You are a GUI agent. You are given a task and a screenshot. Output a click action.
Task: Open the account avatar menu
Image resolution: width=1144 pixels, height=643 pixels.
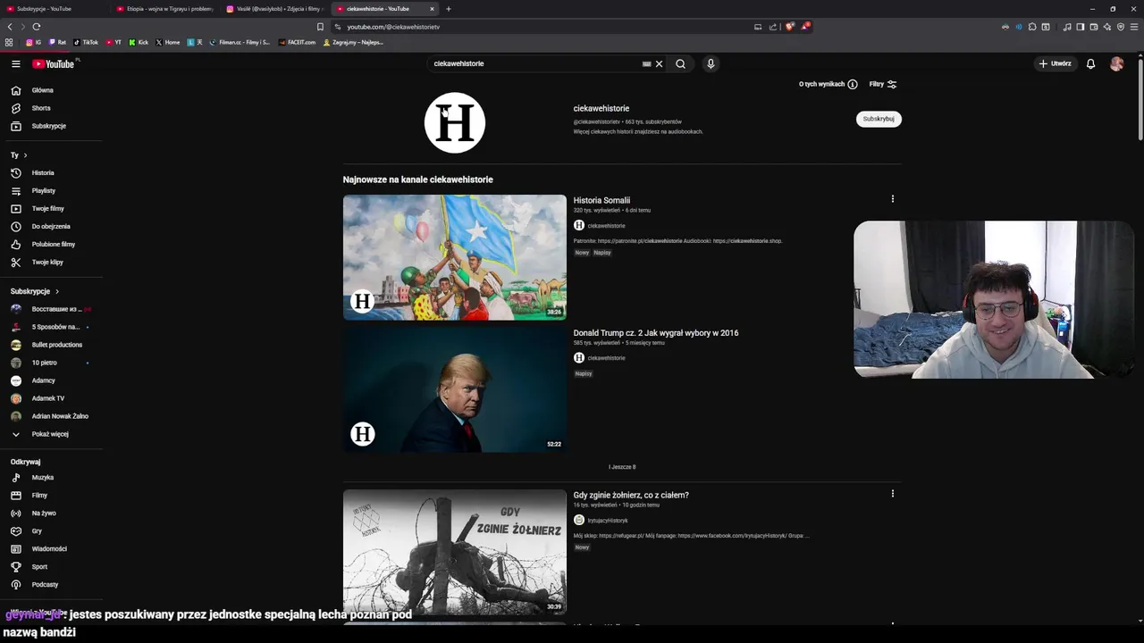(x=1116, y=63)
